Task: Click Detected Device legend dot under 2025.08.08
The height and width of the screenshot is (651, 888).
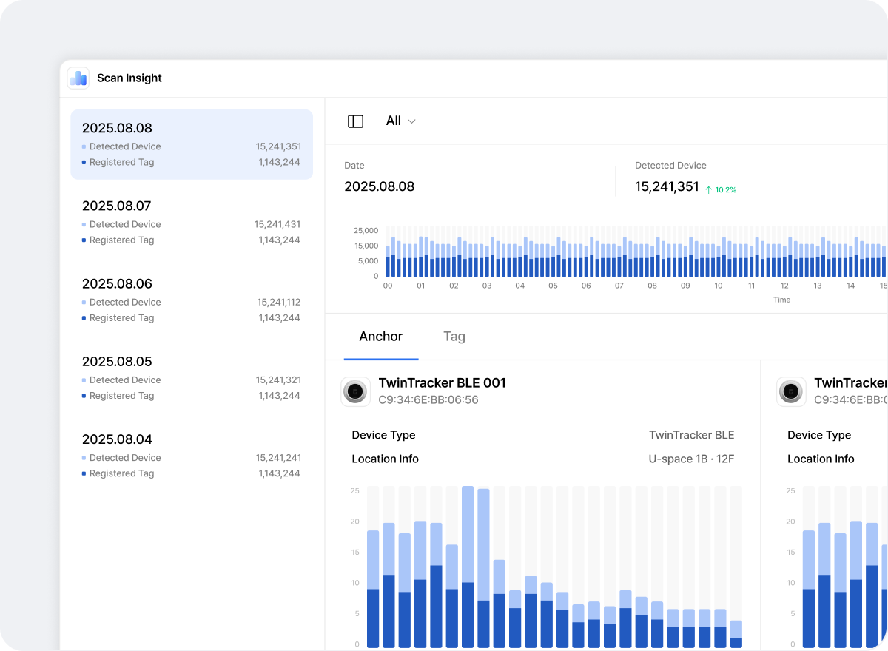Action: tap(84, 146)
